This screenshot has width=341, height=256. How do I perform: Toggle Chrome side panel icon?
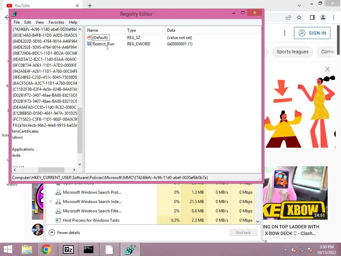(x=312, y=17)
